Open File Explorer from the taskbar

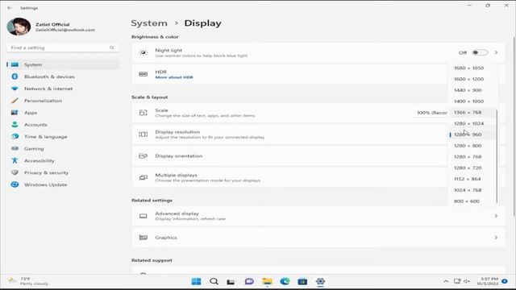click(267, 281)
